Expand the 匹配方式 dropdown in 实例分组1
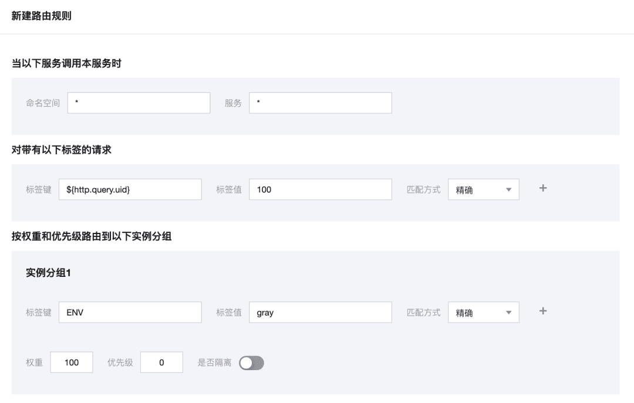Viewport: 634px width, 403px height. [483, 313]
